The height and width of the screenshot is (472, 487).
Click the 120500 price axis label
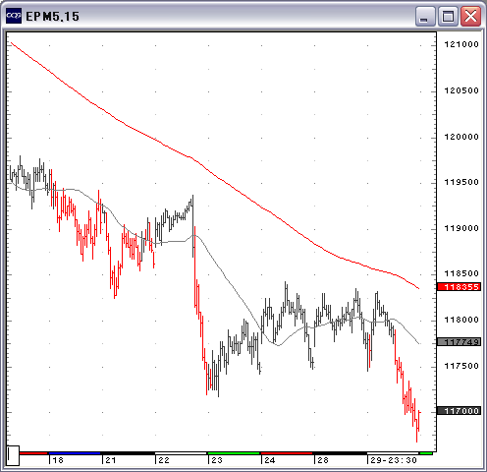pyautogui.click(x=461, y=90)
